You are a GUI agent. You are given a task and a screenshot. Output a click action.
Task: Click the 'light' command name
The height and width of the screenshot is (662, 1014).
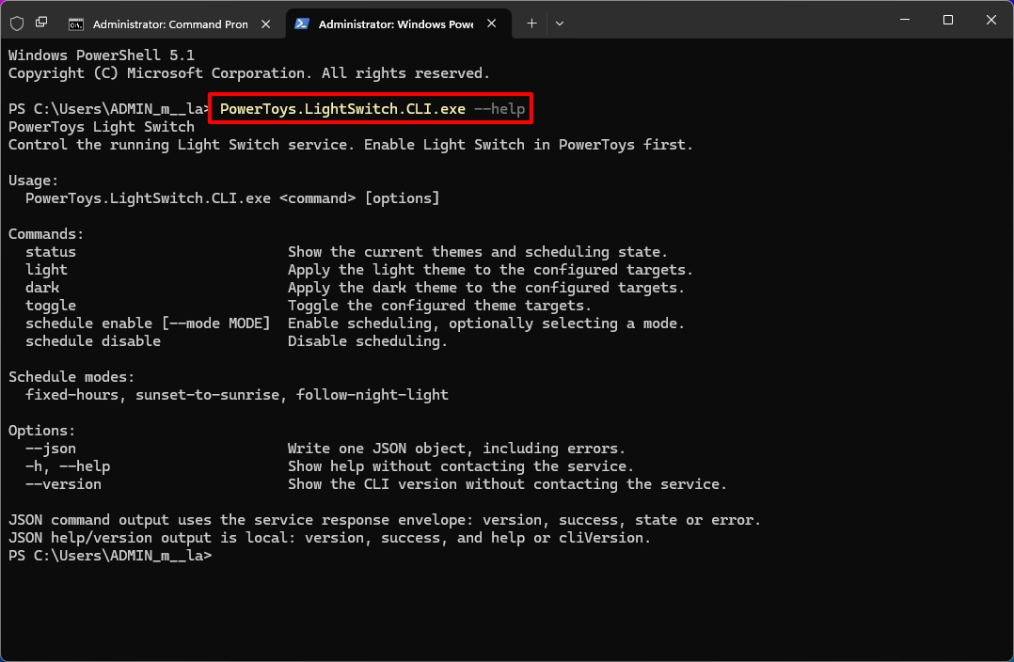[47, 270]
